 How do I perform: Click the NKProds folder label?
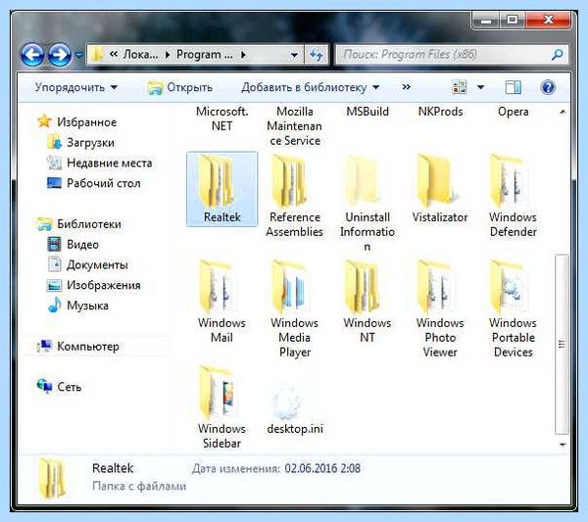coord(440,112)
